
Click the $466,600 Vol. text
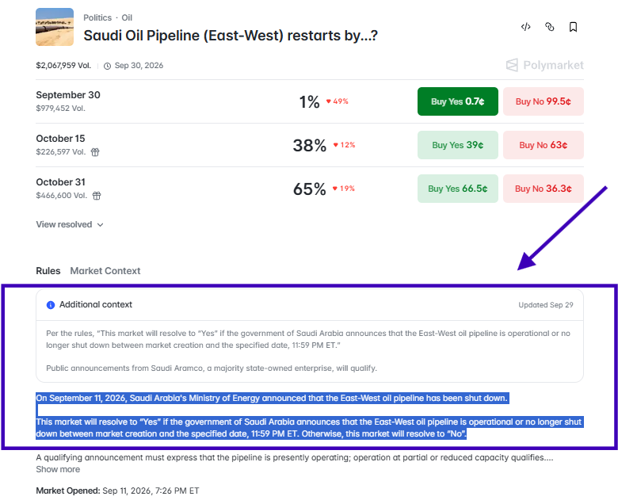tap(62, 196)
